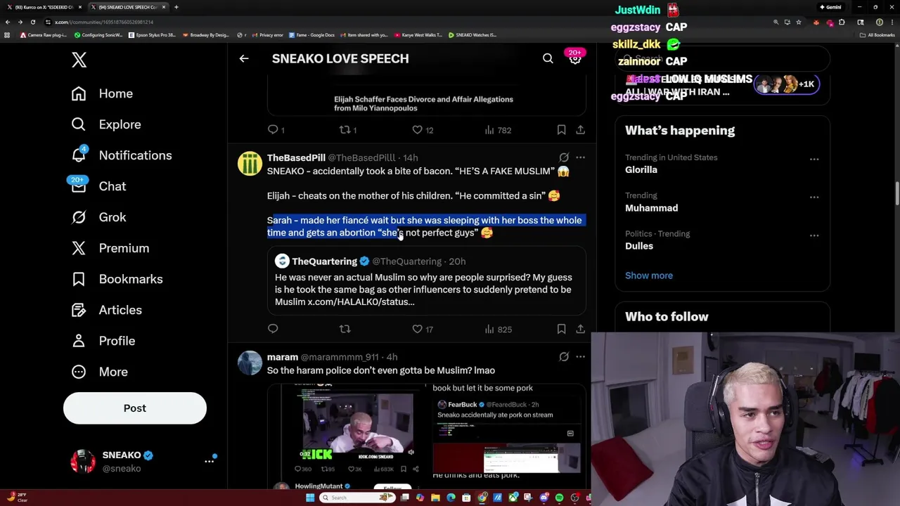Open Articles in the sidebar
900x506 pixels.
coord(106,310)
